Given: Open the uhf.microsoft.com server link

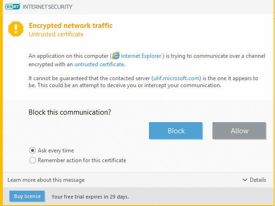Looking at the screenshot, I should click(176, 78).
